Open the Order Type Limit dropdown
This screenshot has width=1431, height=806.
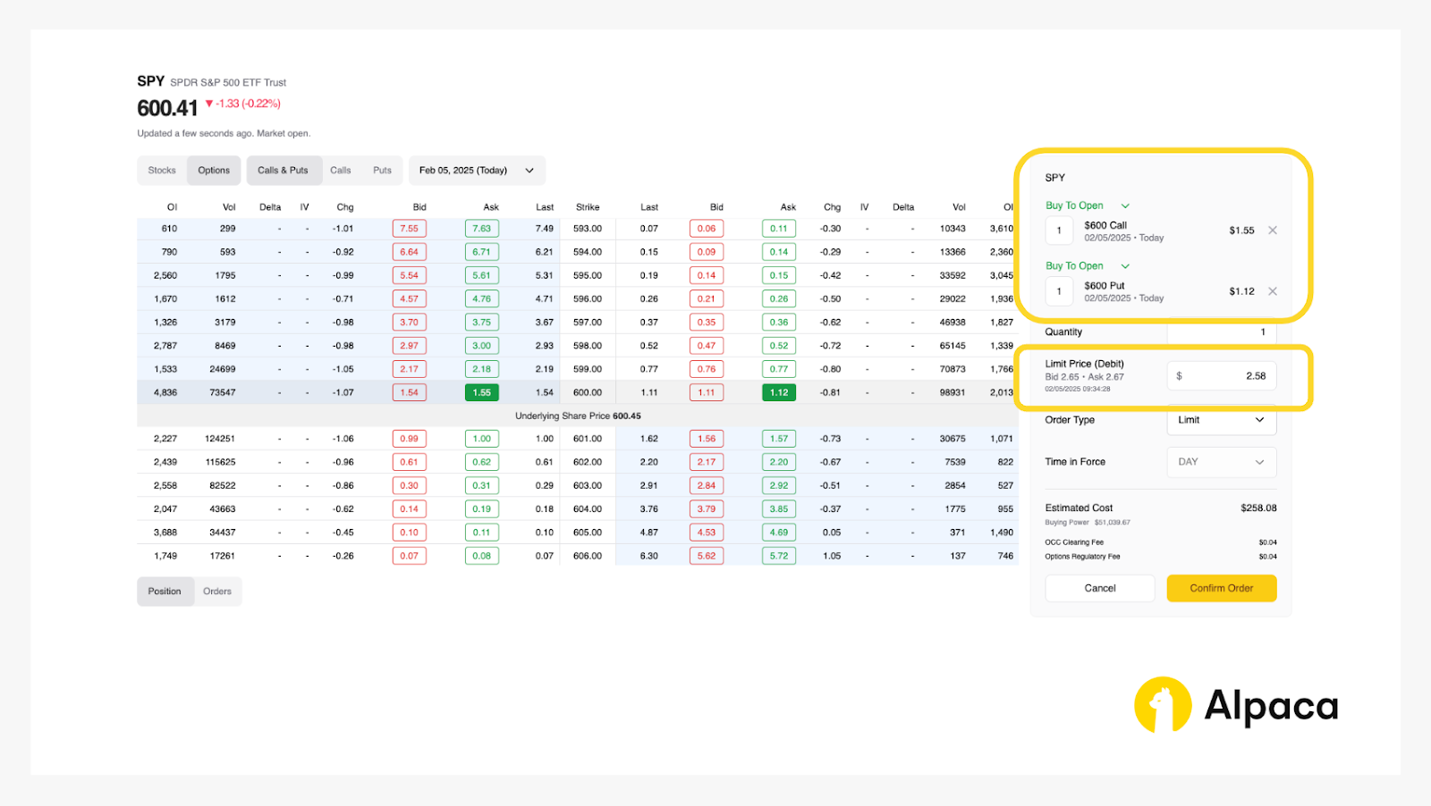point(1222,420)
